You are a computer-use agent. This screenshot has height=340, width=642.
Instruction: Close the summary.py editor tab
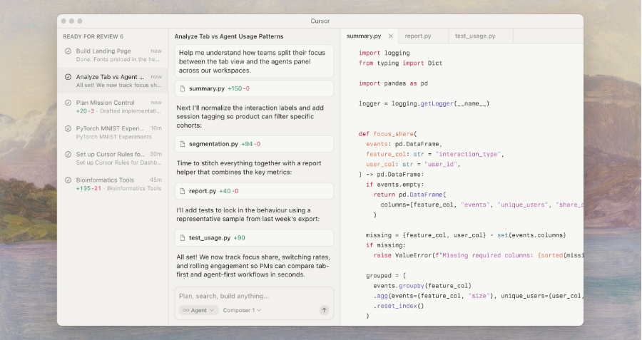click(390, 36)
